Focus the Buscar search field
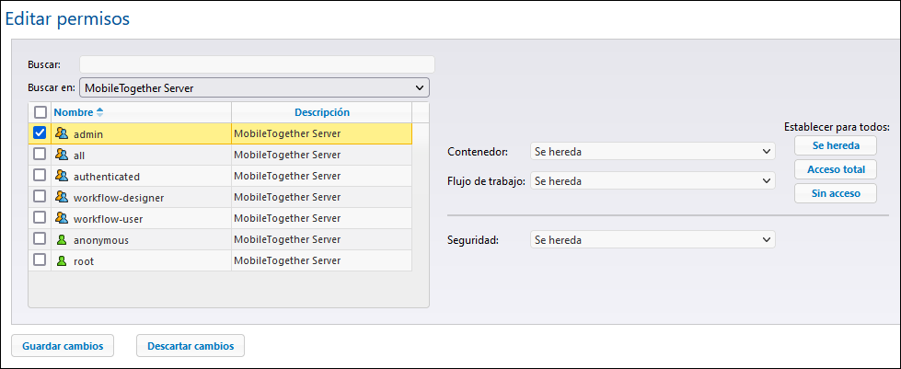The height and width of the screenshot is (369, 901). [257, 64]
